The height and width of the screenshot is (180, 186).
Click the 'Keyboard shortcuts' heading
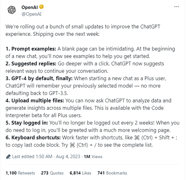pyautogui.click(x=33, y=138)
